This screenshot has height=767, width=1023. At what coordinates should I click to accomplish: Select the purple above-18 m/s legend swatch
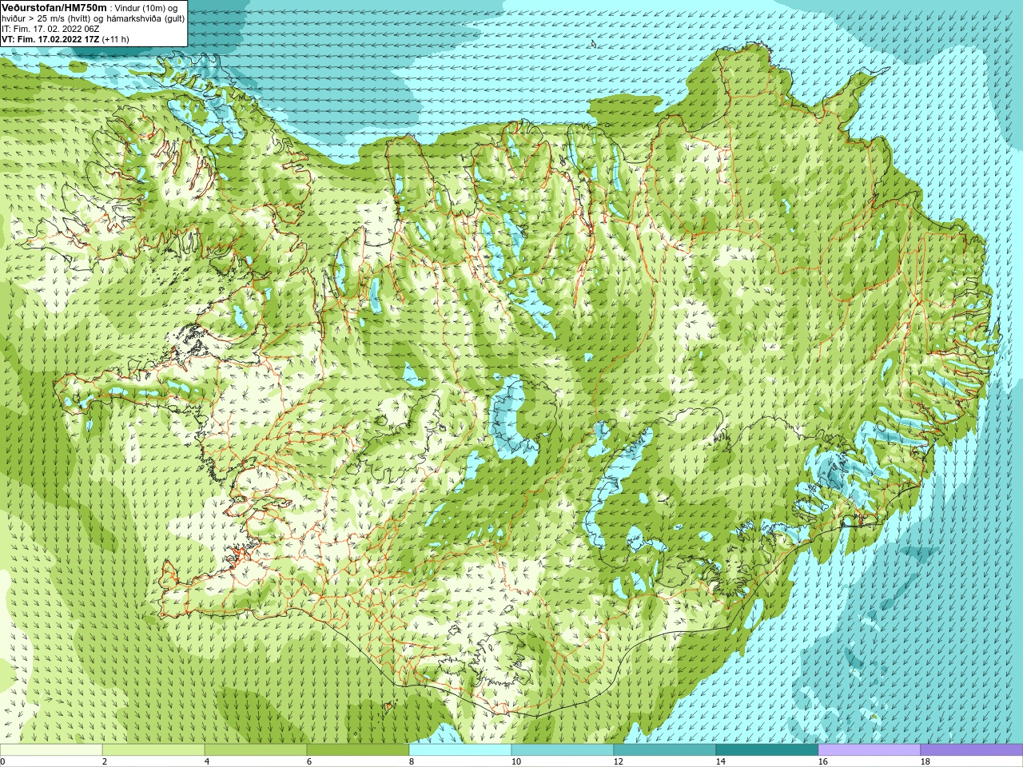coord(972,750)
